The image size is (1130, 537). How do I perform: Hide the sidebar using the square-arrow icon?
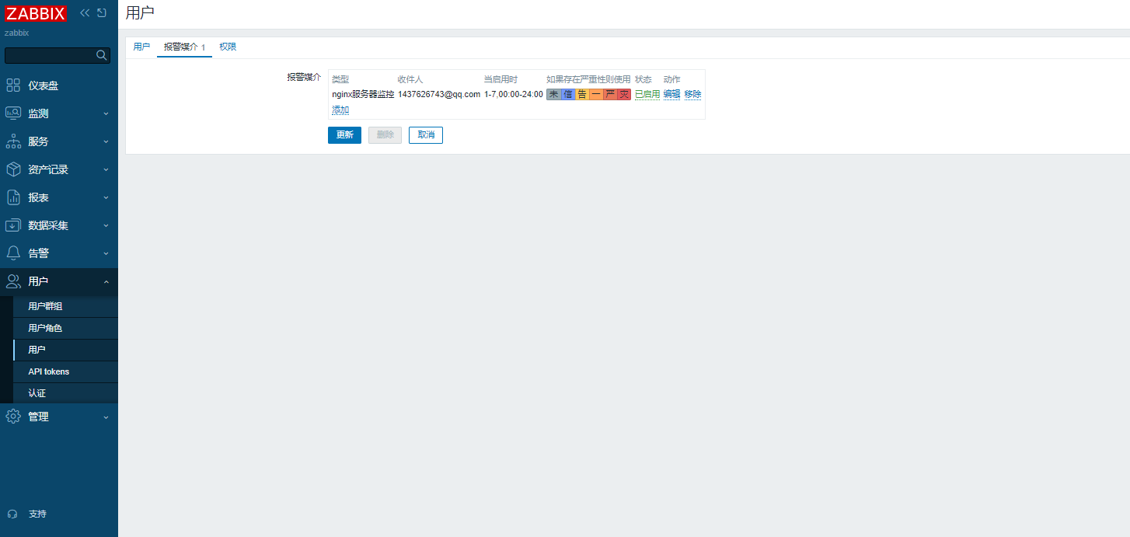[102, 13]
